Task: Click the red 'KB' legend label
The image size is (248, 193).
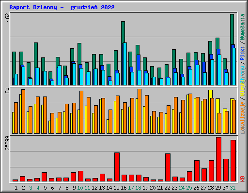Action: [243, 179]
